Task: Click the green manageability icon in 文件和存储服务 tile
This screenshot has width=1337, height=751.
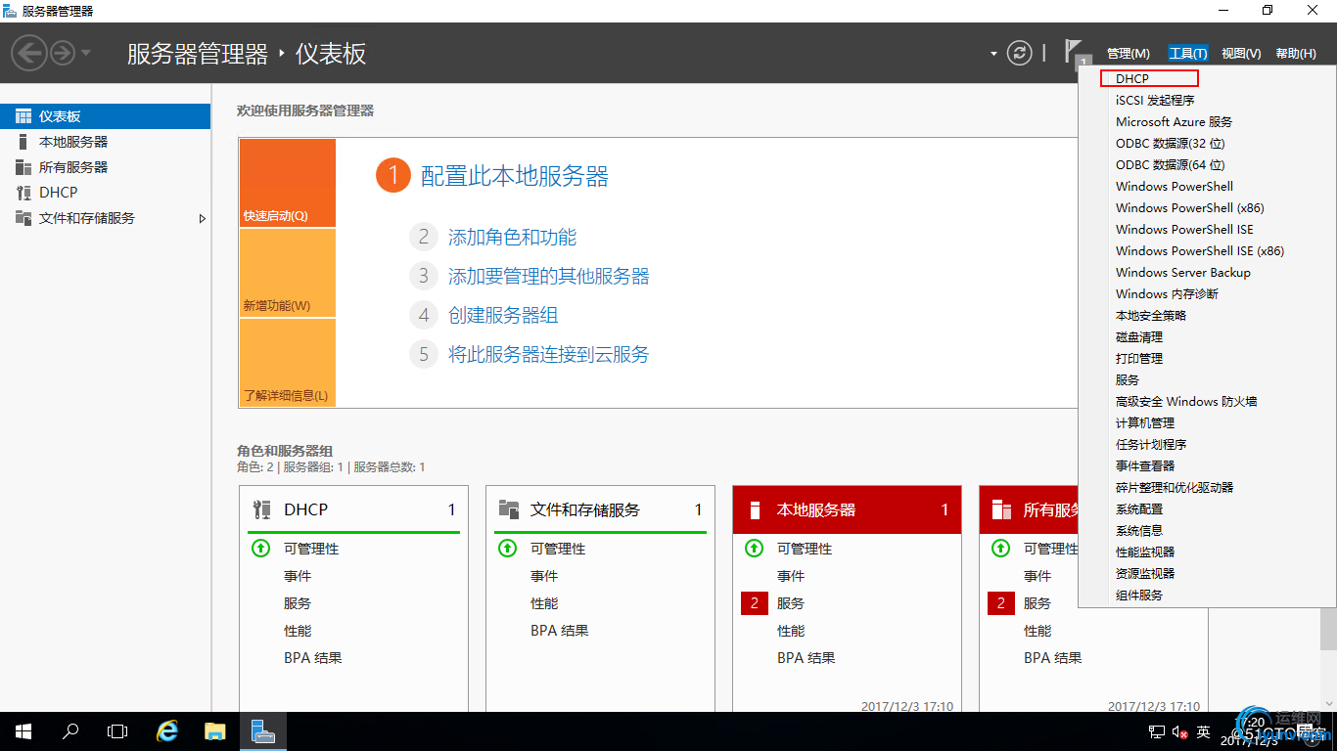Action: (x=507, y=549)
